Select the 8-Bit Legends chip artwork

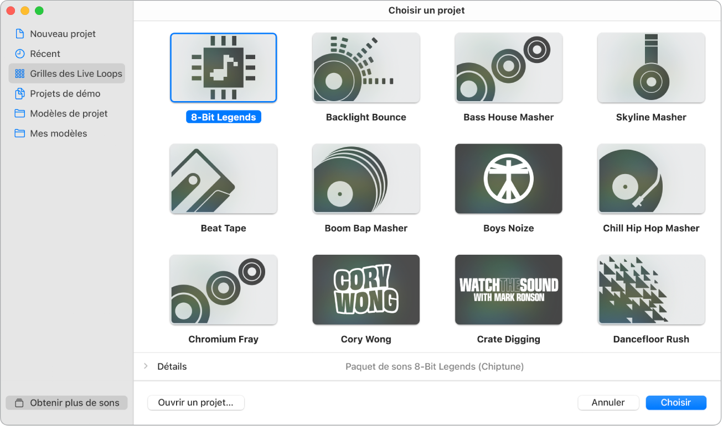[x=223, y=67]
